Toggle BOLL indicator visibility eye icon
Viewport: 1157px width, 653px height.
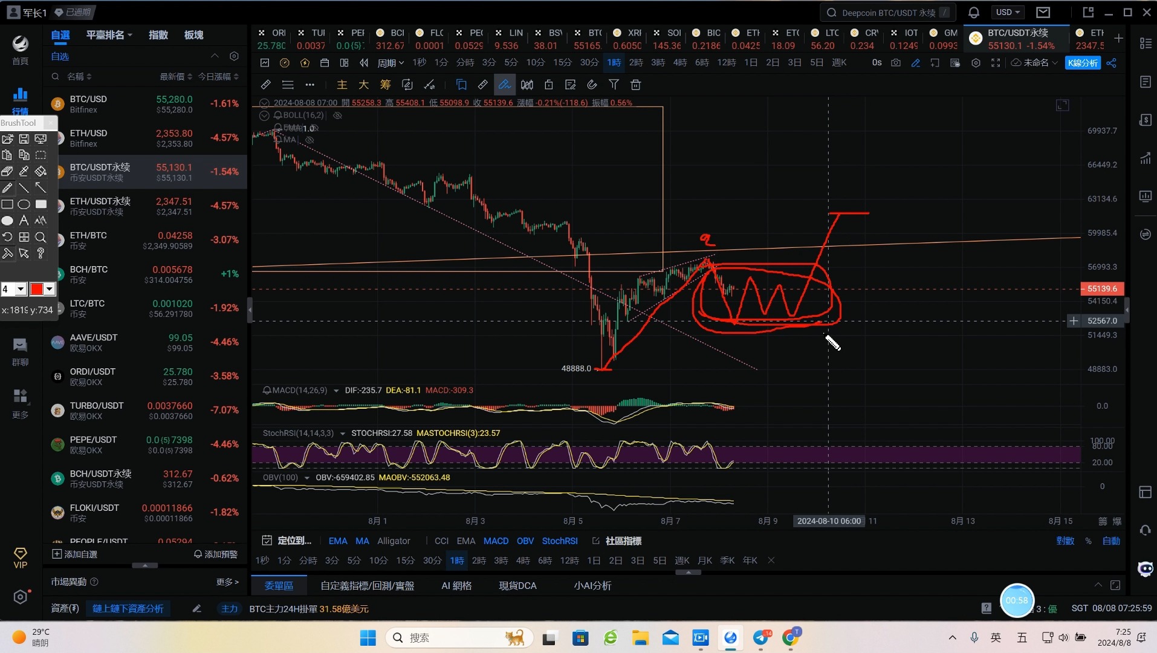(x=338, y=115)
